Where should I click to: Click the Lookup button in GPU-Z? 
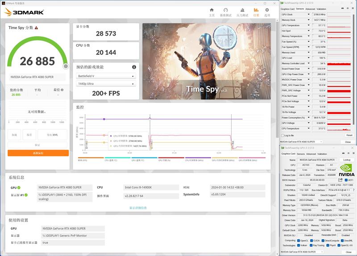[x=347, y=160]
